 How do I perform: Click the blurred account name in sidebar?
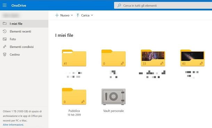[11, 15]
